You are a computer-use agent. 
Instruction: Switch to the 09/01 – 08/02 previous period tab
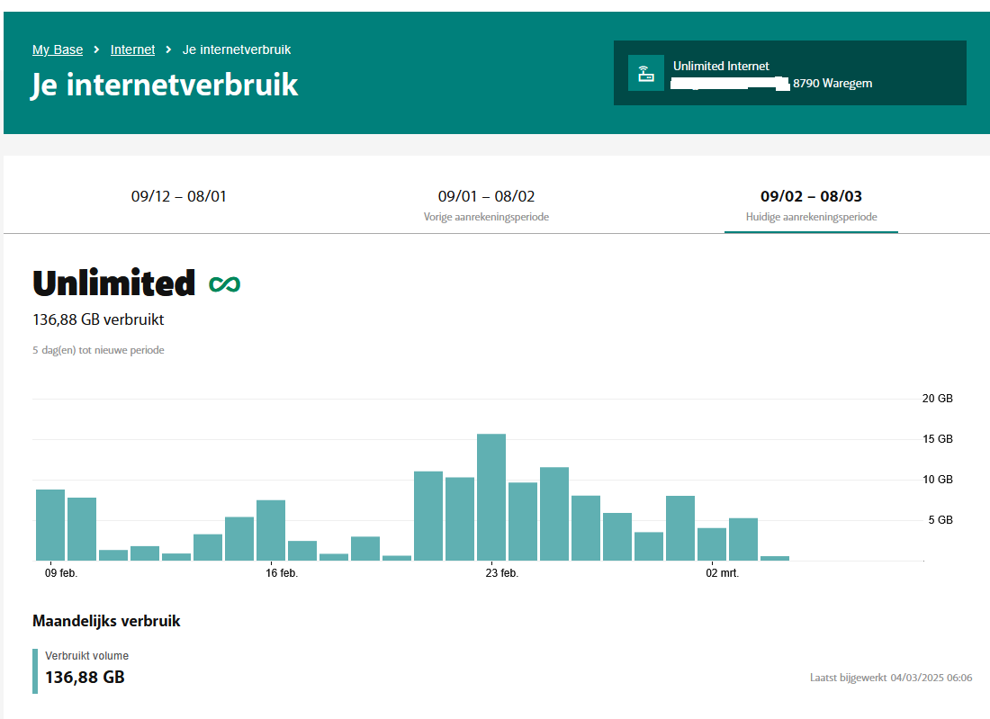486,204
